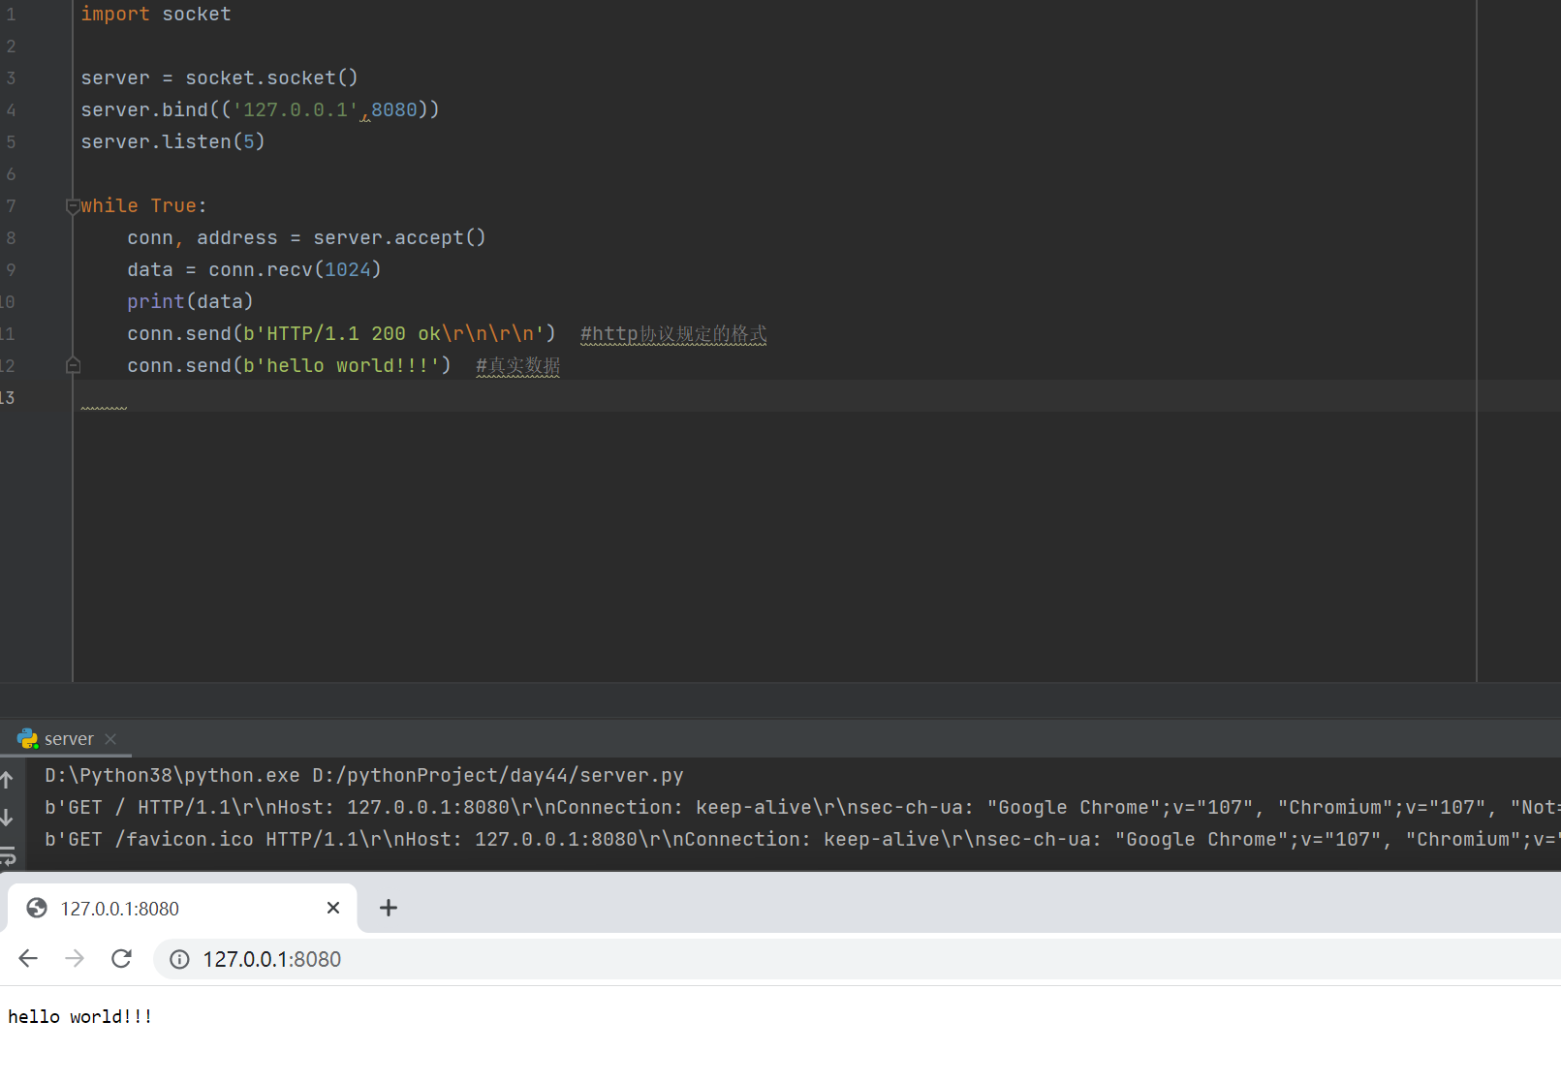Viewport: 1561px width, 1083px height.
Task: Click 'hello world!!!' text on web page
Action: tap(79, 1016)
